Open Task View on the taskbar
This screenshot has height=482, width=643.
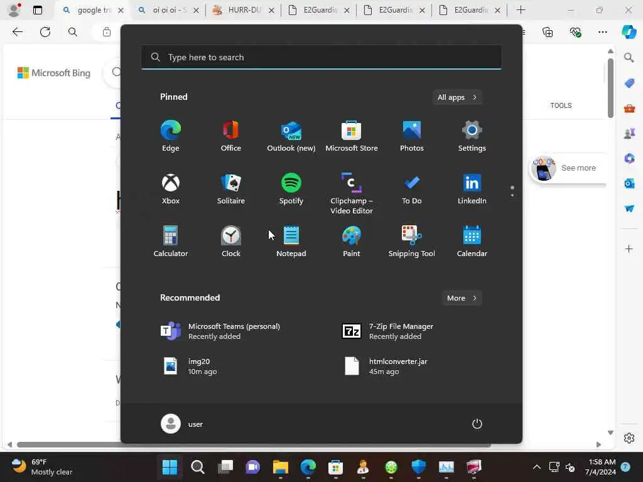pos(225,467)
